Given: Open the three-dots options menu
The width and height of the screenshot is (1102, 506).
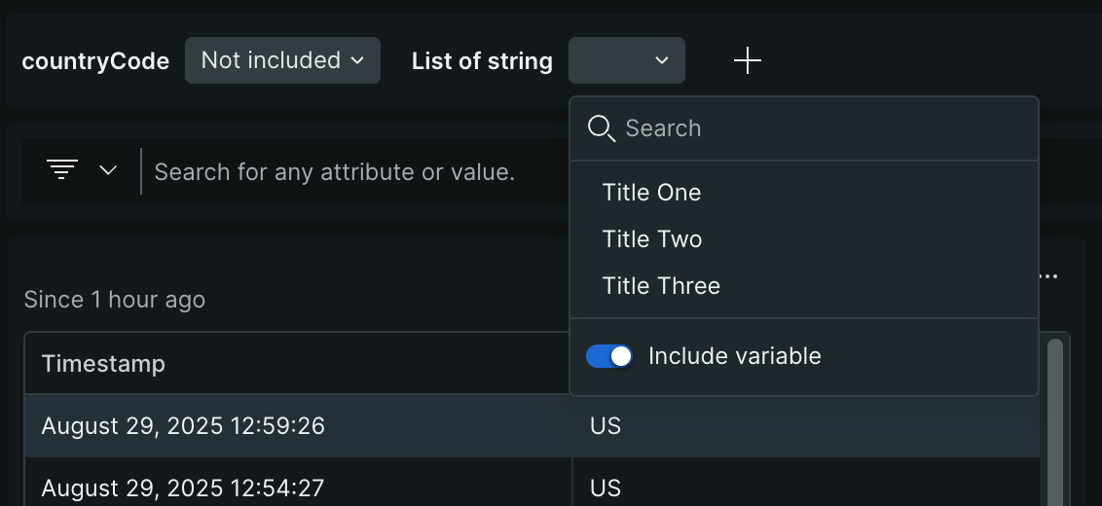Looking at the screenshot, I should pyautogui.click(x=1048, y=277).
